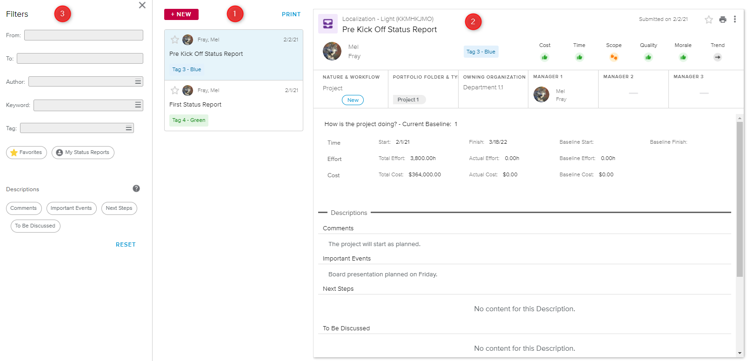
Task: Open the three-dot more options menu
Action: (735, 19)
